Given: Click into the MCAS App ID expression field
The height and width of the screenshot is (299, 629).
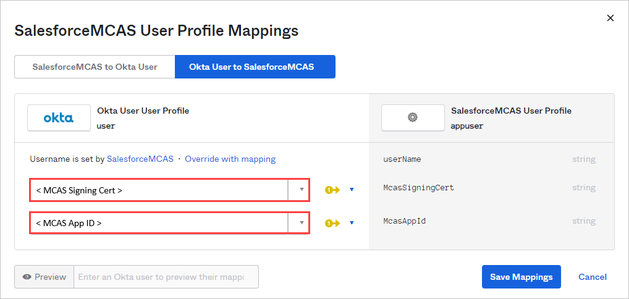Looking at the screenshot, I should 159,223.
